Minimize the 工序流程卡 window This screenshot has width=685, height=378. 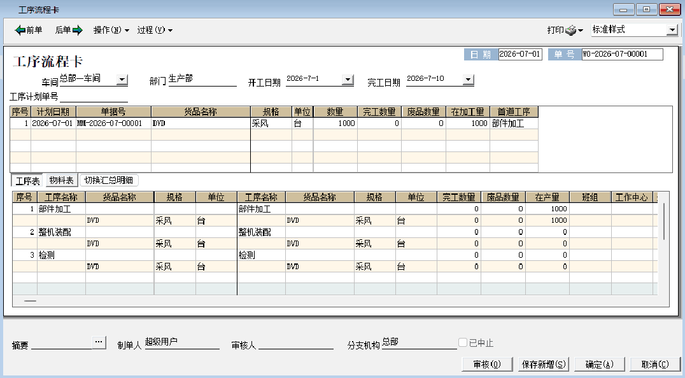pos(623,9)
